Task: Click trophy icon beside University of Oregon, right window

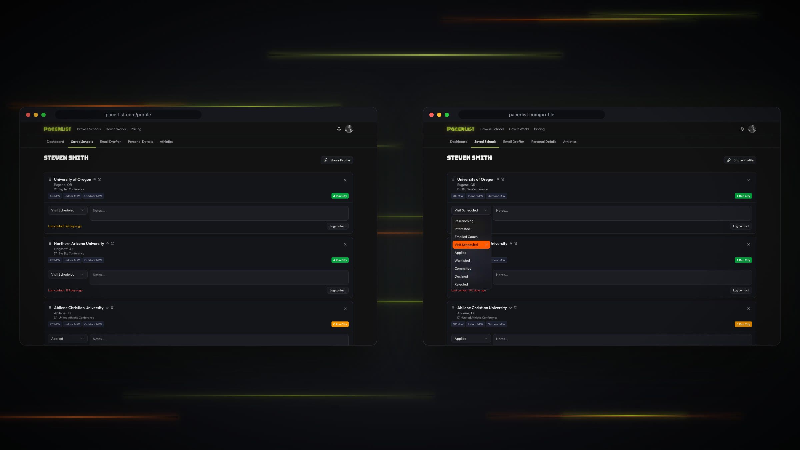Action: [503, 179]
